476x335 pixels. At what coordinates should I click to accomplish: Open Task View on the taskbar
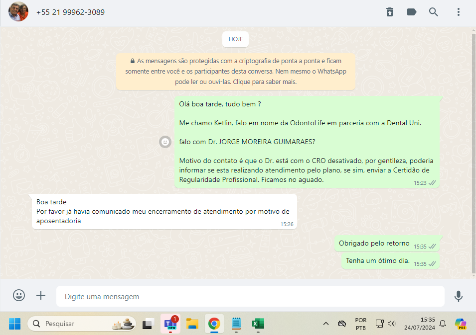[148, 324]
